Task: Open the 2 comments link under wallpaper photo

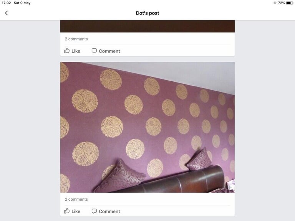Action: (76, 199)
